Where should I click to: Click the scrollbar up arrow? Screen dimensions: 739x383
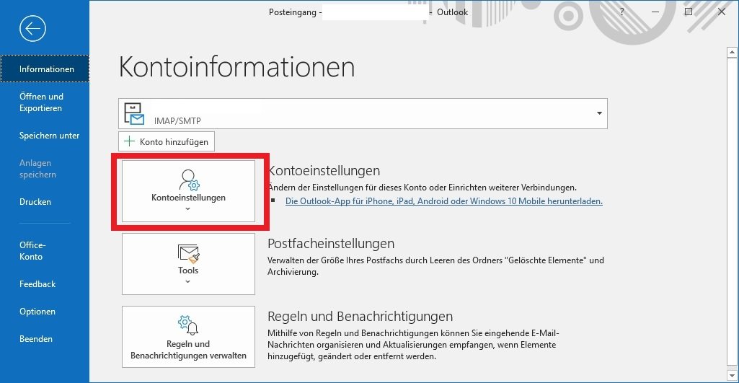coord(732,52)
